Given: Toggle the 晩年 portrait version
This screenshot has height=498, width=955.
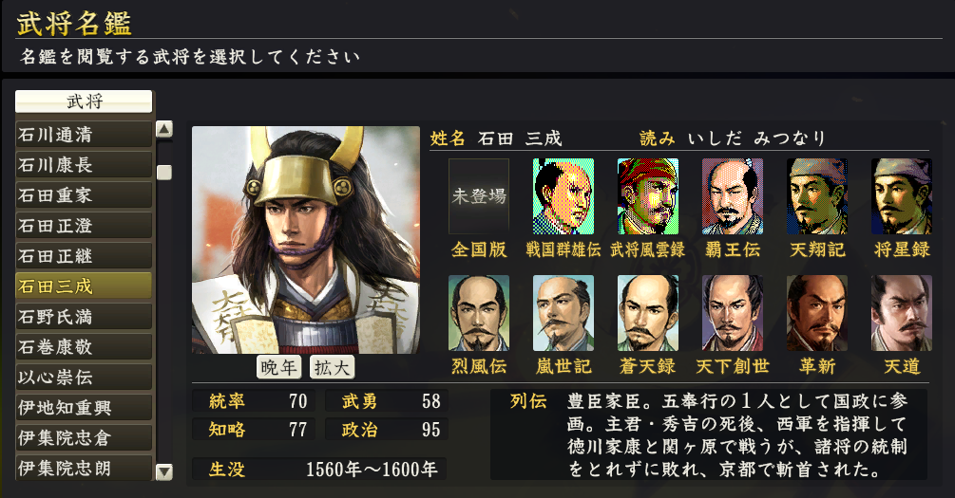Looking at the screenshot, I should pos(278,367).
